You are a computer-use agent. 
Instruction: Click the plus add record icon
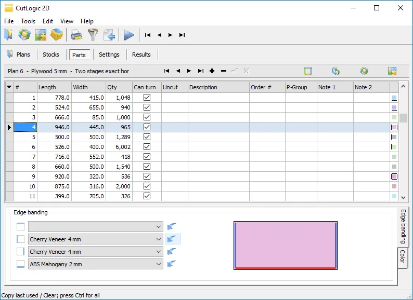[212, 71]
